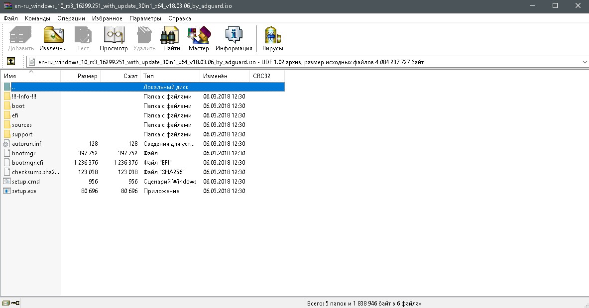
Task: Open the Избранное menu
Action: (x=107, y=18)
